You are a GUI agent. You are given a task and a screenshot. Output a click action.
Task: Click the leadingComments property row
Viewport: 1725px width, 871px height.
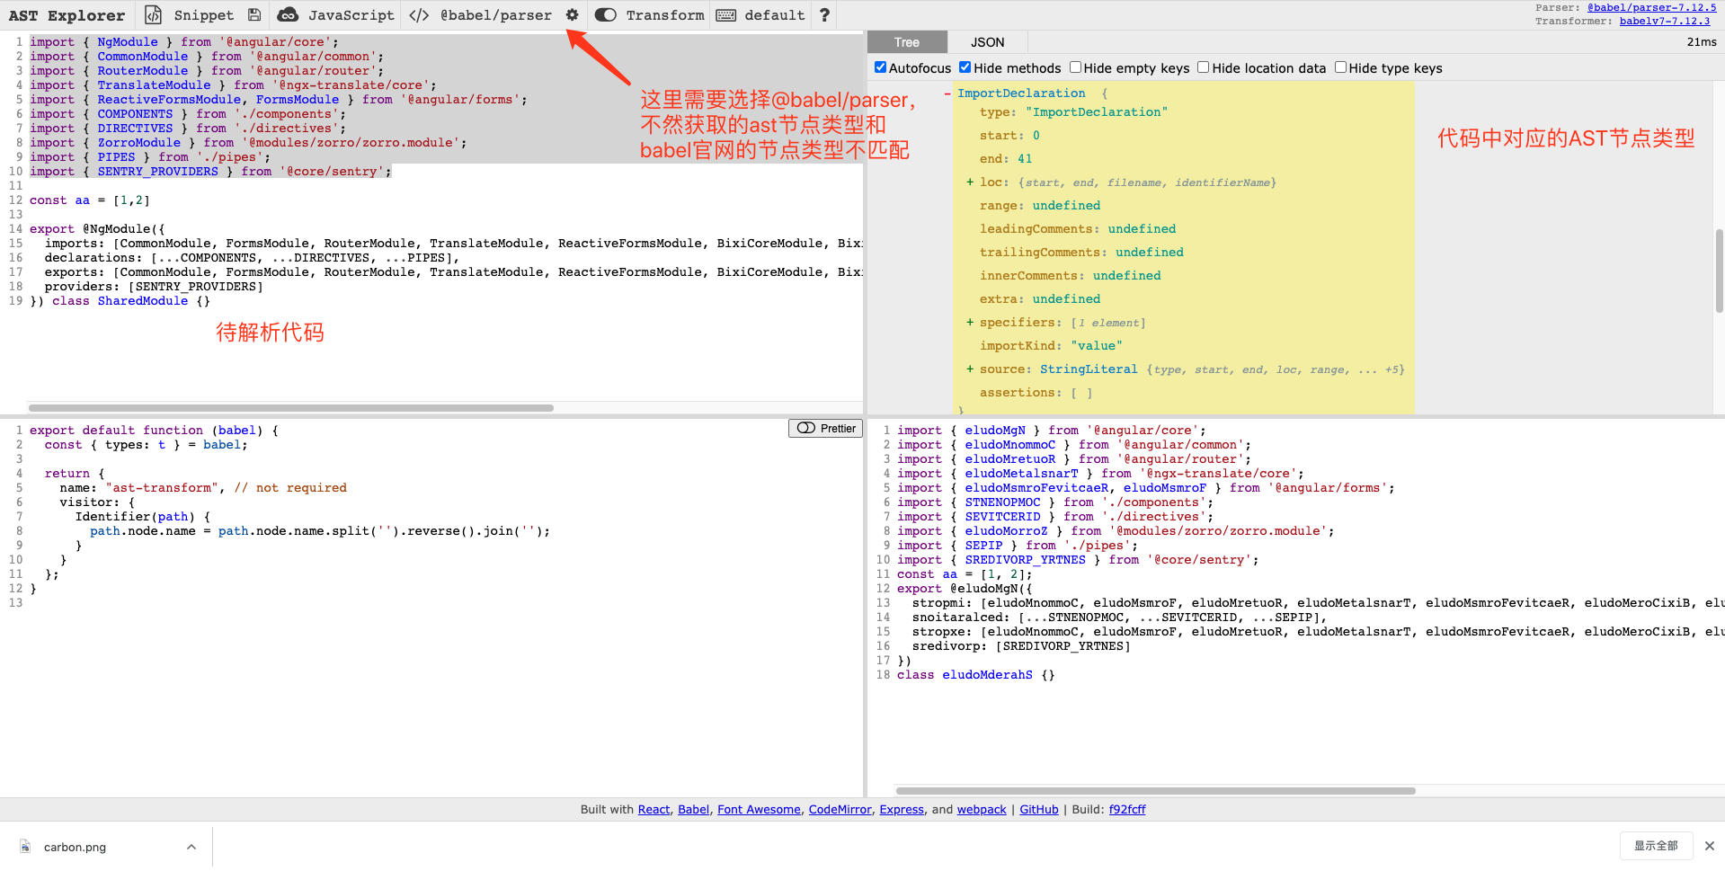coord(1078,229)
